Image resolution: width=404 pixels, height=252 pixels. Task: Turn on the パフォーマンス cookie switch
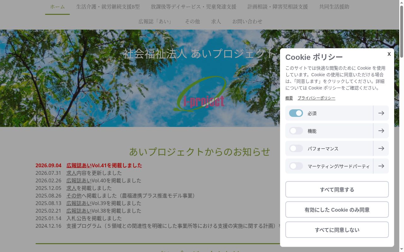(296, 148)
